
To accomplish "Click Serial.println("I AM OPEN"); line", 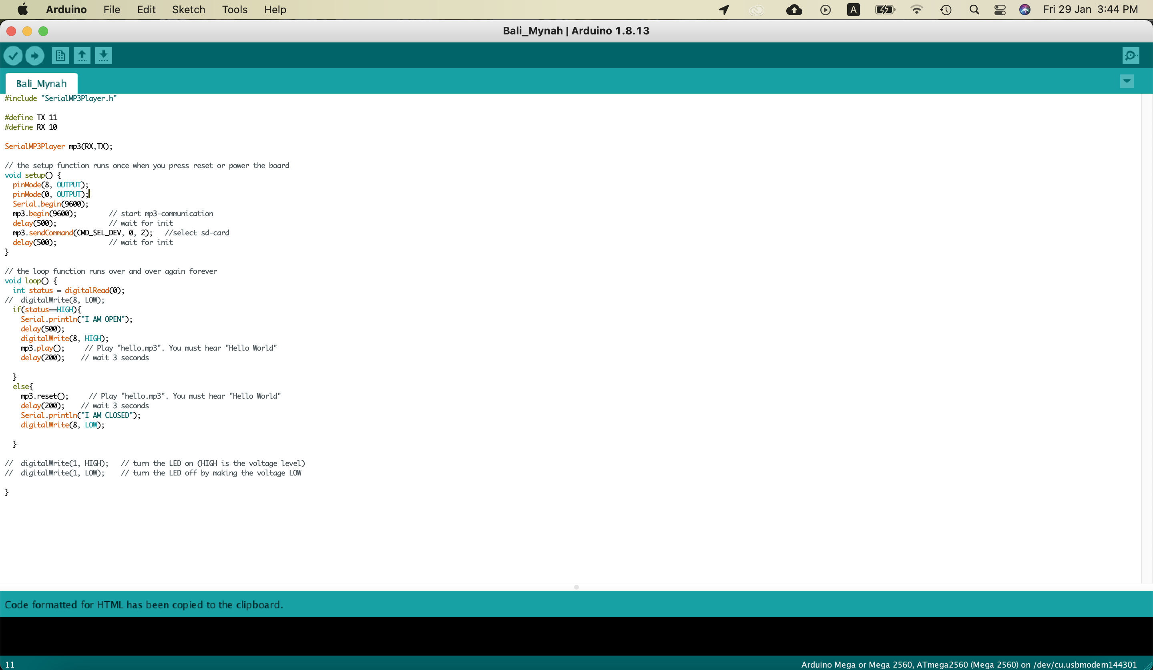I will point(76,319).
